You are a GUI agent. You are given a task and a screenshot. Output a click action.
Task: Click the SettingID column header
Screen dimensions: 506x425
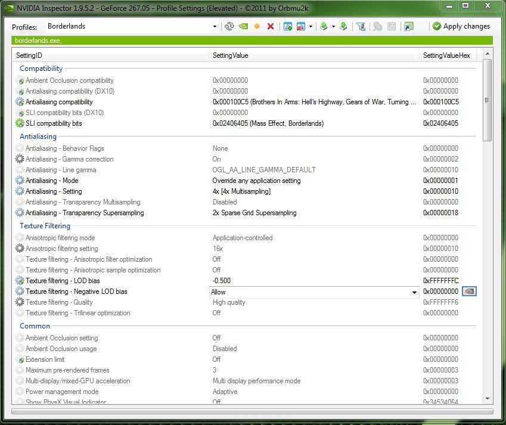(x=110, y=55)
